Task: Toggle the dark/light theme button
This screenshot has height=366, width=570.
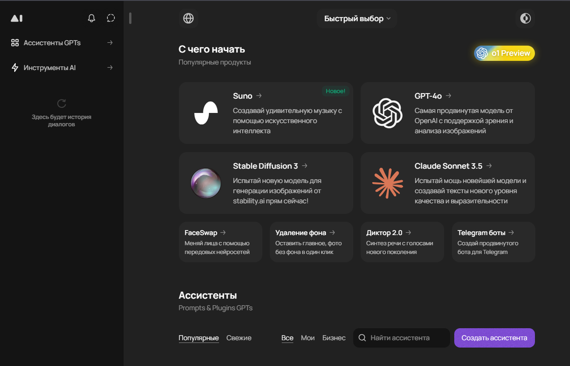Action: [525, 19]
